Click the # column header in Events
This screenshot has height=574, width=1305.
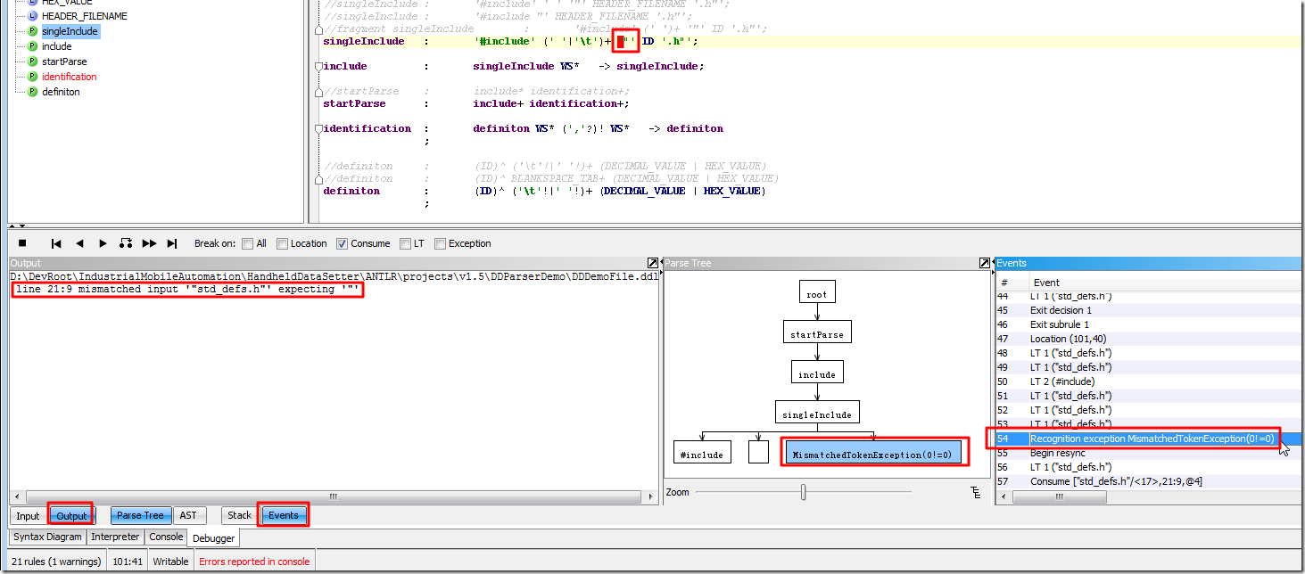click(1011, 283)
